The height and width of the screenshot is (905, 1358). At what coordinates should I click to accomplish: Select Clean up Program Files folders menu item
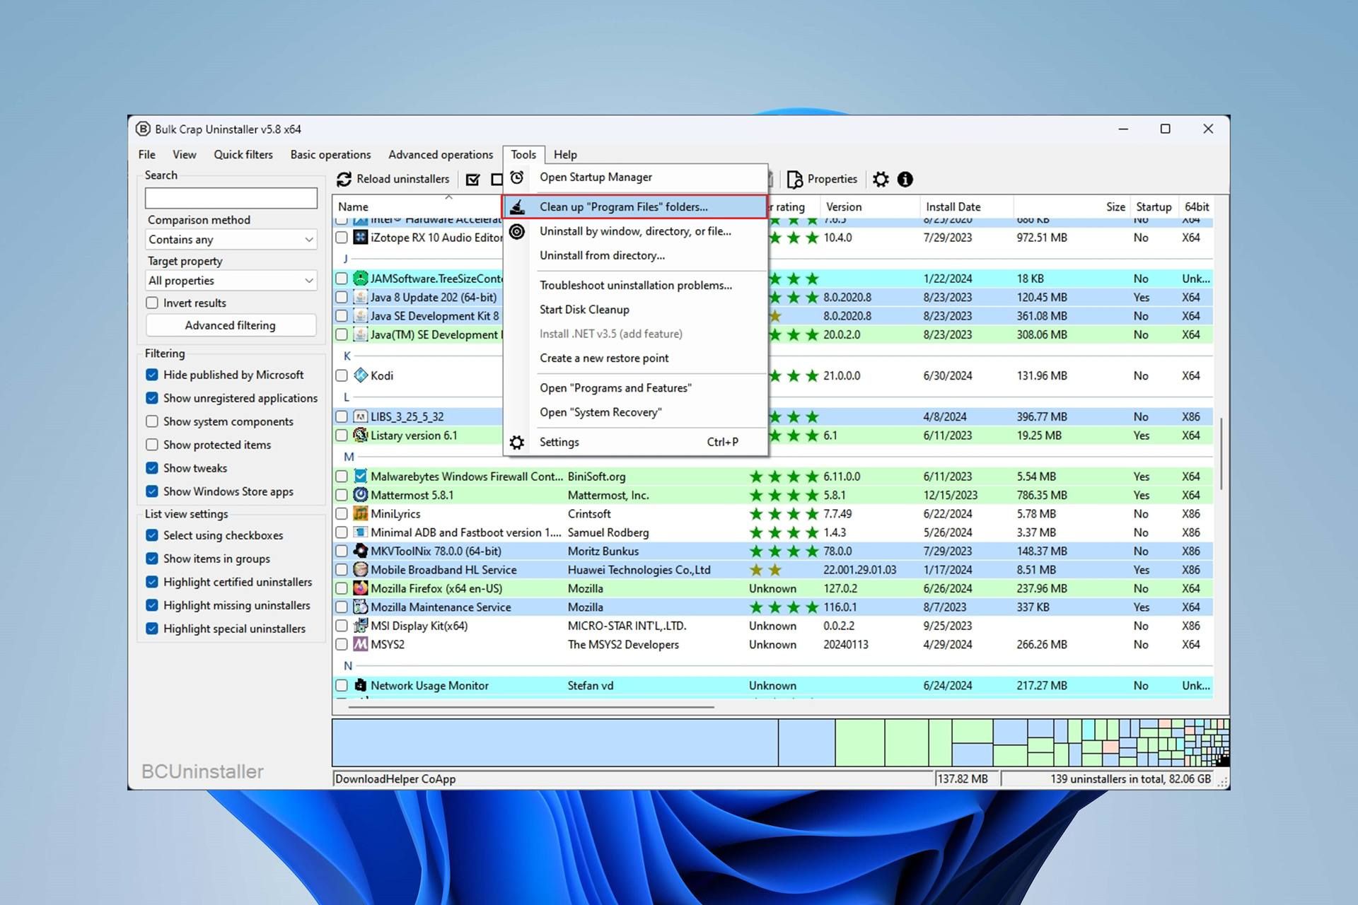623,206
